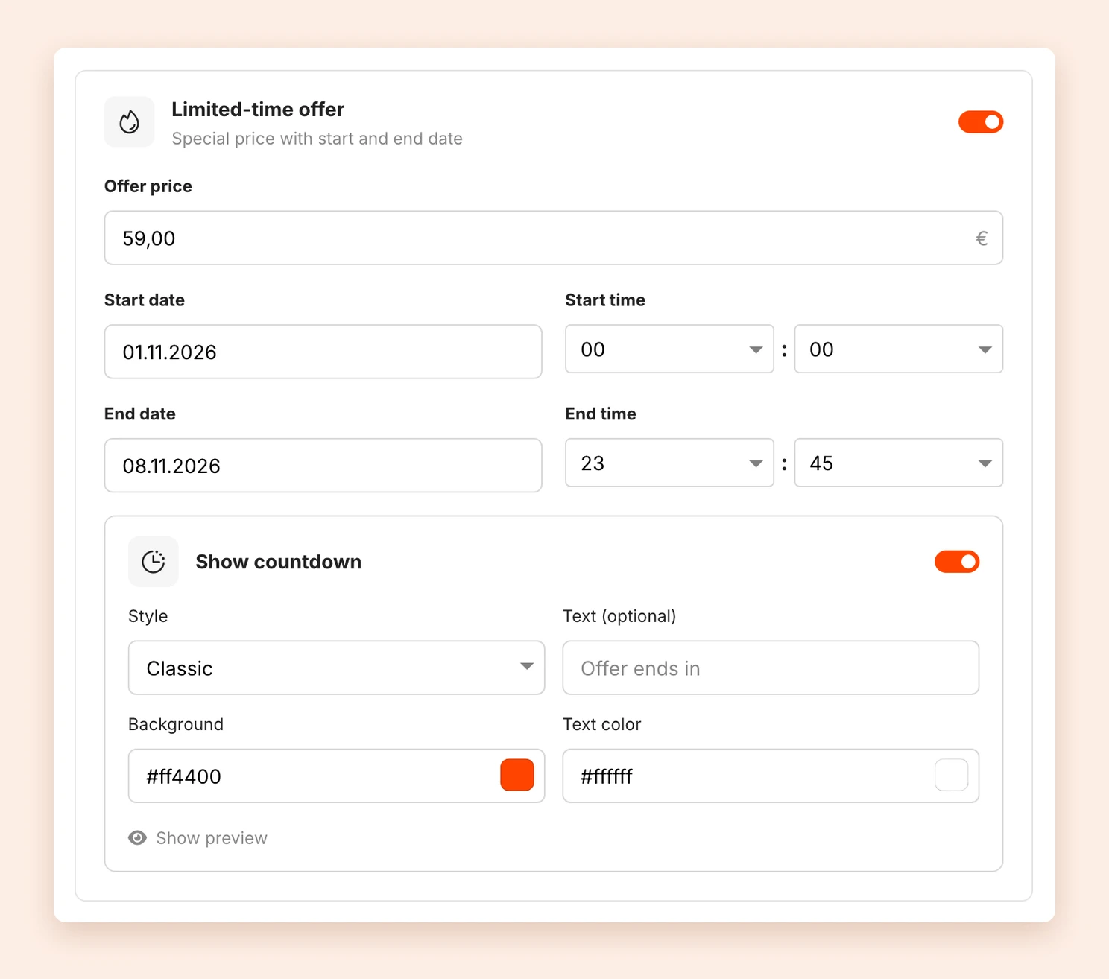This screenshot has width=1109, height=979.
Task: Click the 'Start date' label
Action: 145,300
